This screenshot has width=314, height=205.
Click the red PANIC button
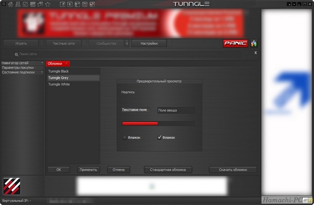point(235,43)
